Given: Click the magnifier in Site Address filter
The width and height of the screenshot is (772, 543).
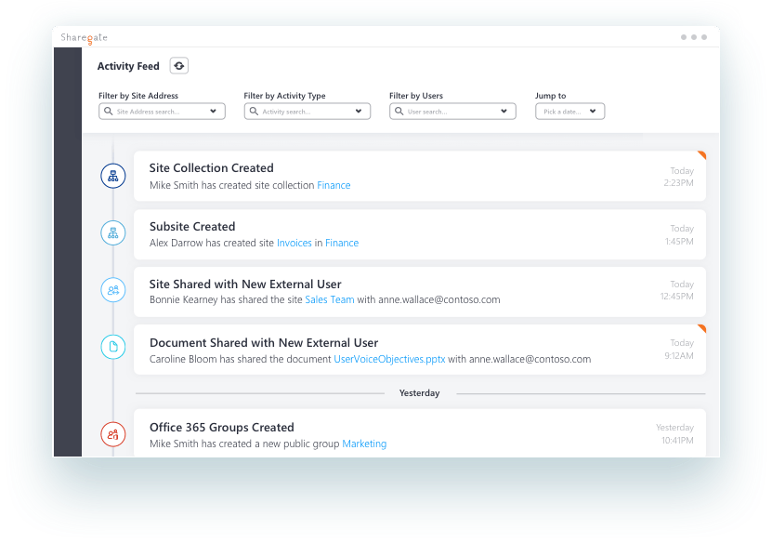Looking at the screenshot, I should pyautogui.click(x=109, y=111).
